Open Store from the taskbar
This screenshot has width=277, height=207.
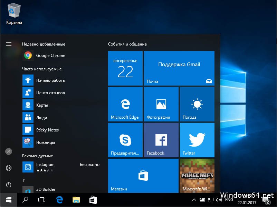(x=93, y=200)
